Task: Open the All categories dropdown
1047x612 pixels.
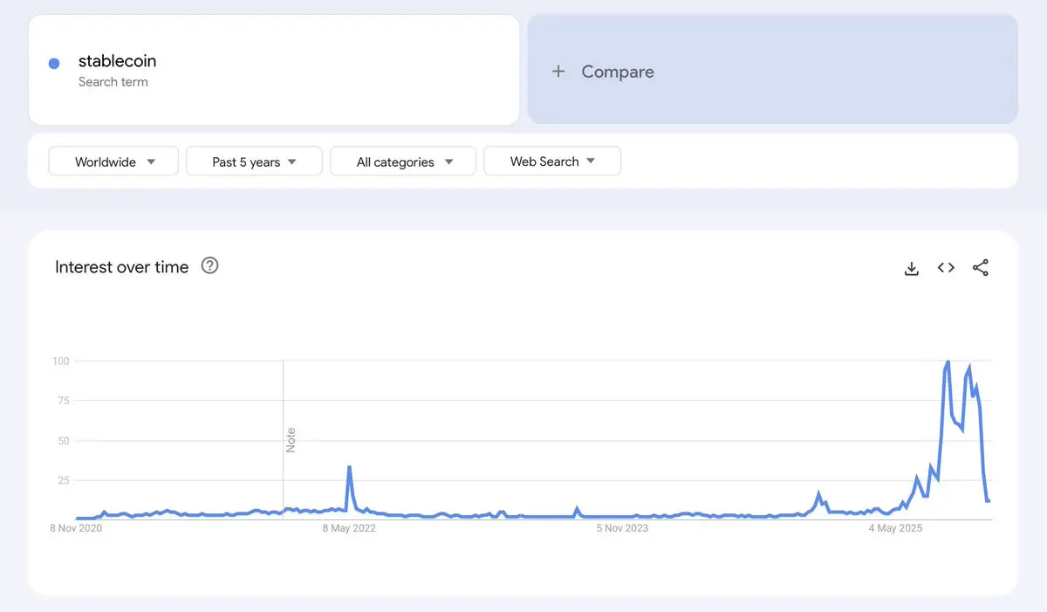Action: (403, 162)
